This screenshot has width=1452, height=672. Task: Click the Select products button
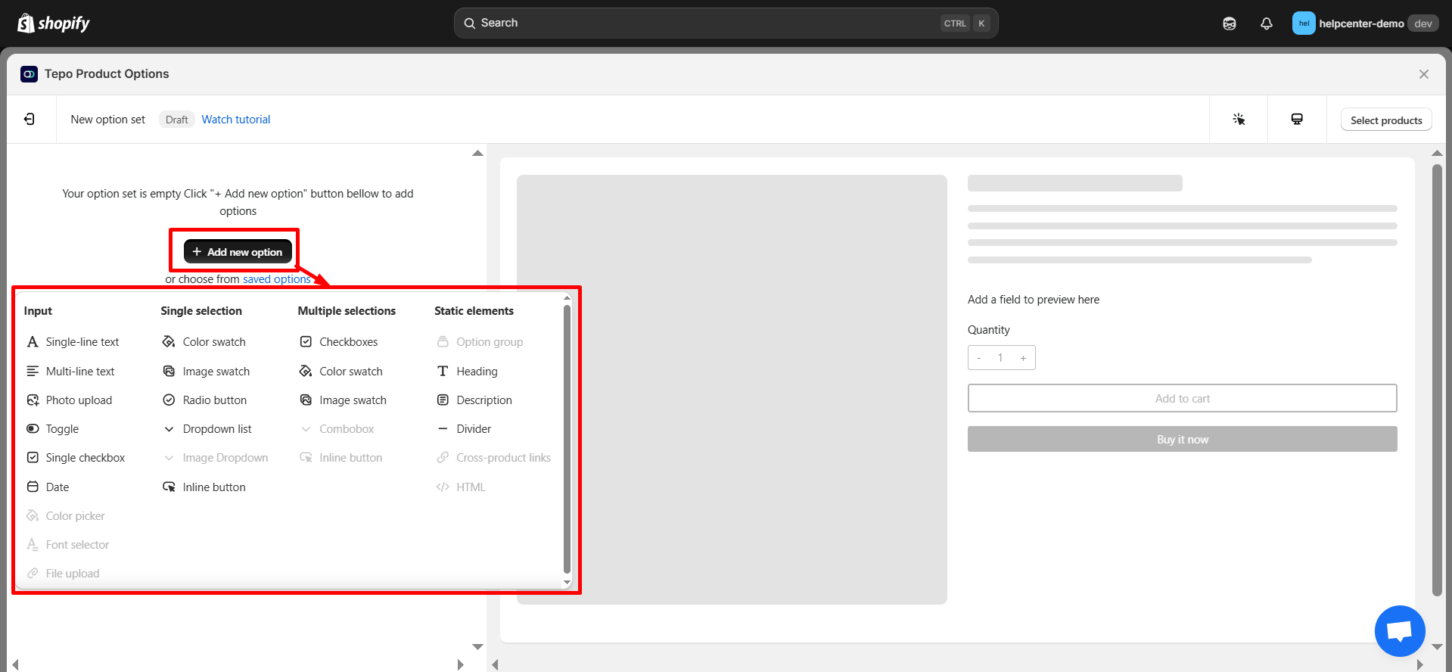pyautogui.click(x=1386, y=120)
